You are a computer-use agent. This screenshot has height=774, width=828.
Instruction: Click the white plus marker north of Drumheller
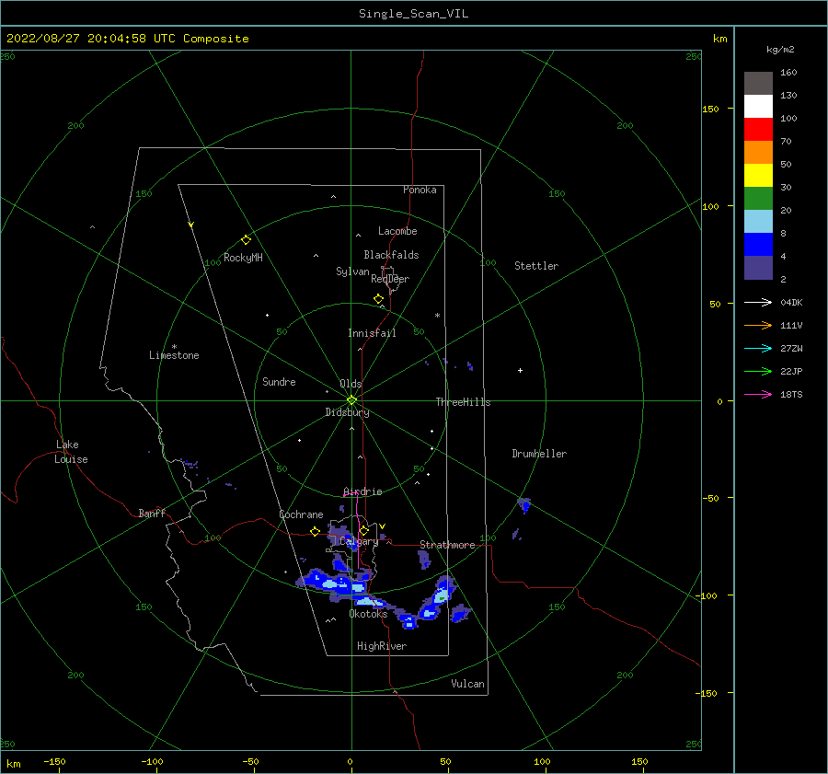[520, 370]
